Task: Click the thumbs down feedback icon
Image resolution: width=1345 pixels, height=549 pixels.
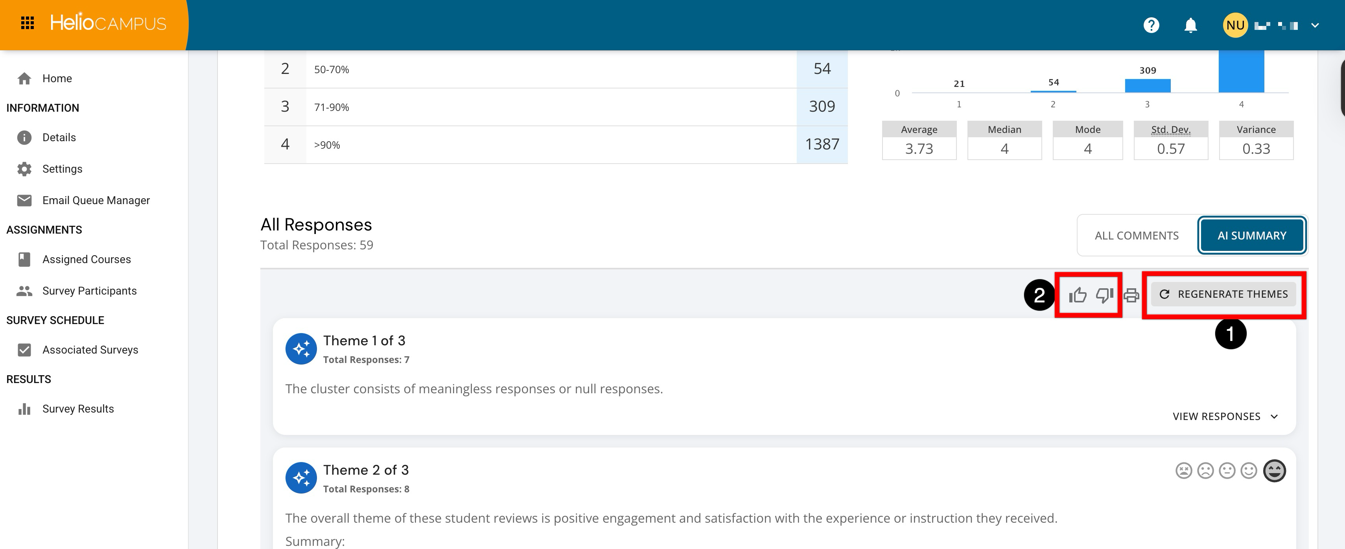Action: pos(1104,295)
